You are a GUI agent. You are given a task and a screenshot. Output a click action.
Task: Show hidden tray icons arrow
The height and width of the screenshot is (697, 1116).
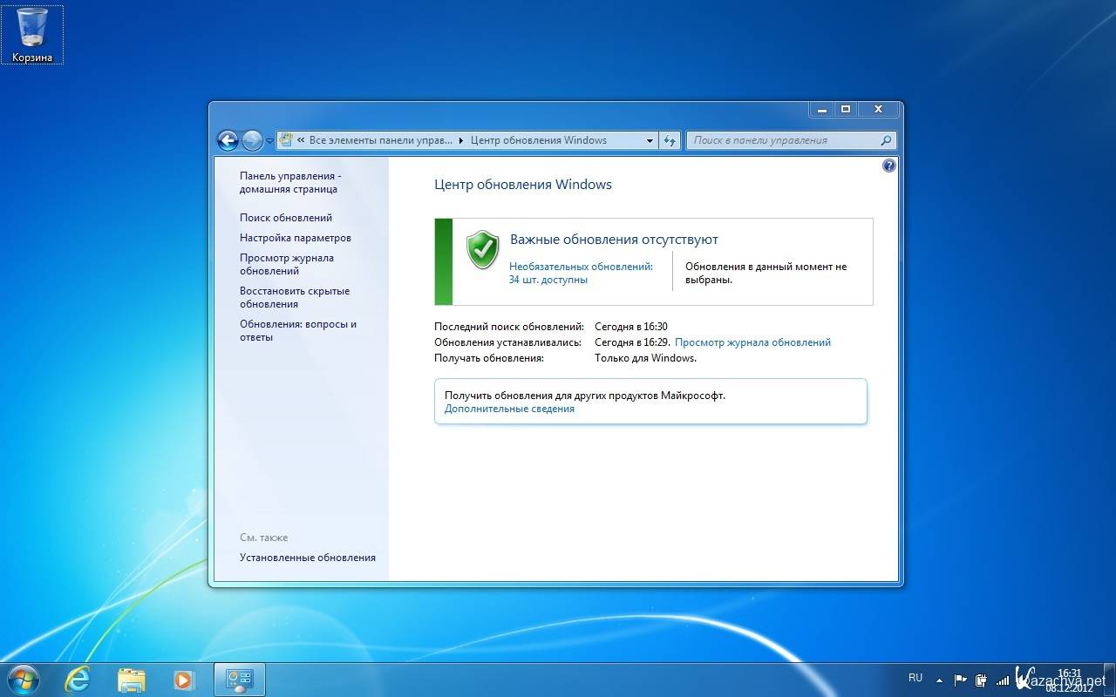click(939, 680)
